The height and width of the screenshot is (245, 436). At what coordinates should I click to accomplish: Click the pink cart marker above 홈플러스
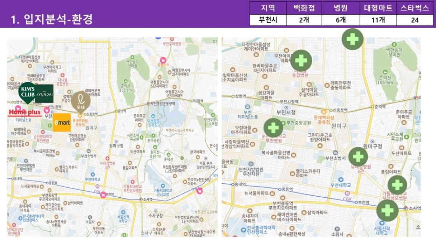pos(163,60)
